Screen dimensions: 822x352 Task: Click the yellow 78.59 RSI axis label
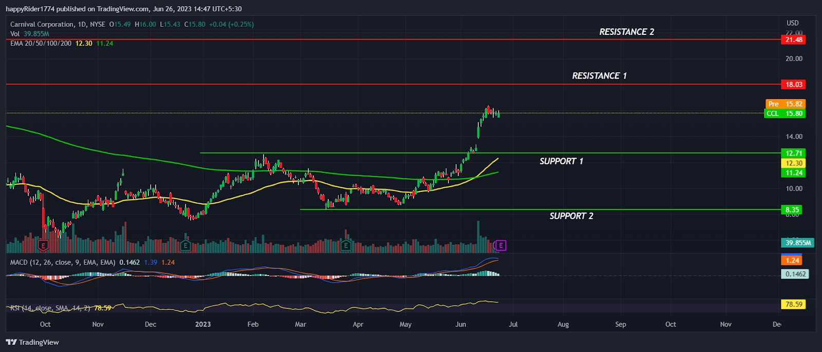tap(793, 304)
